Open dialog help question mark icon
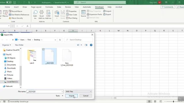Screen dimensions: 184x103 91,45
